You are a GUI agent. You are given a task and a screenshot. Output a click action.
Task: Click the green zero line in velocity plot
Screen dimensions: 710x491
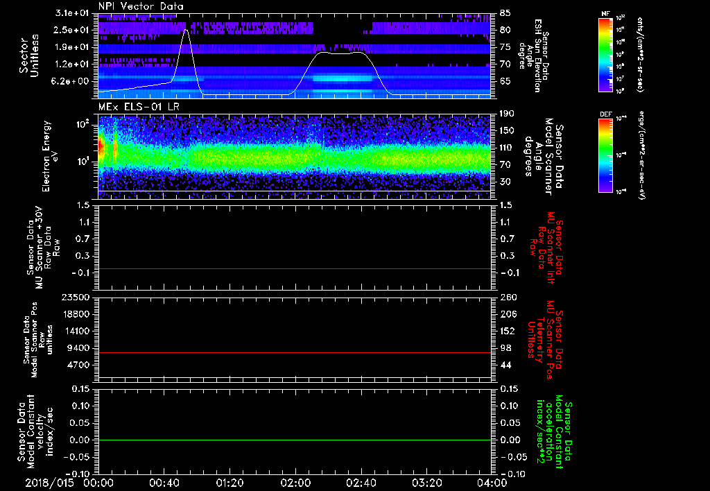coord(295,440)
